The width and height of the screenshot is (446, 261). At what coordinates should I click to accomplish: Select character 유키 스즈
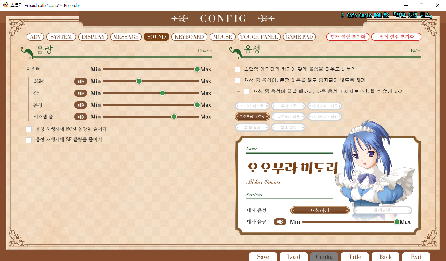288,106
